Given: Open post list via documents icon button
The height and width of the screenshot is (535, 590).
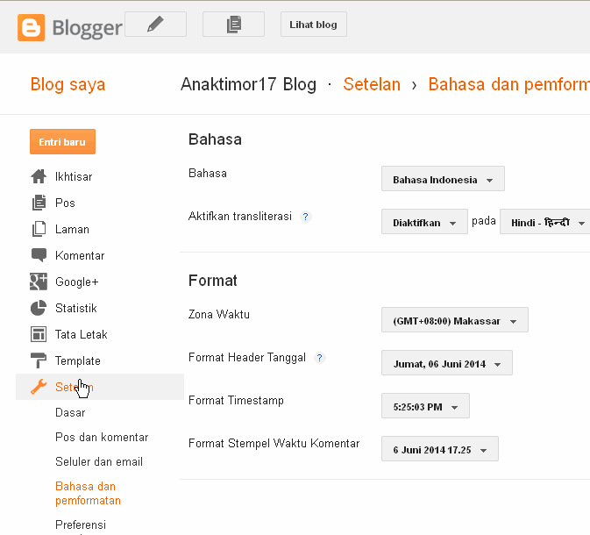Looking at the screenshot, I should tap(233, 24).
